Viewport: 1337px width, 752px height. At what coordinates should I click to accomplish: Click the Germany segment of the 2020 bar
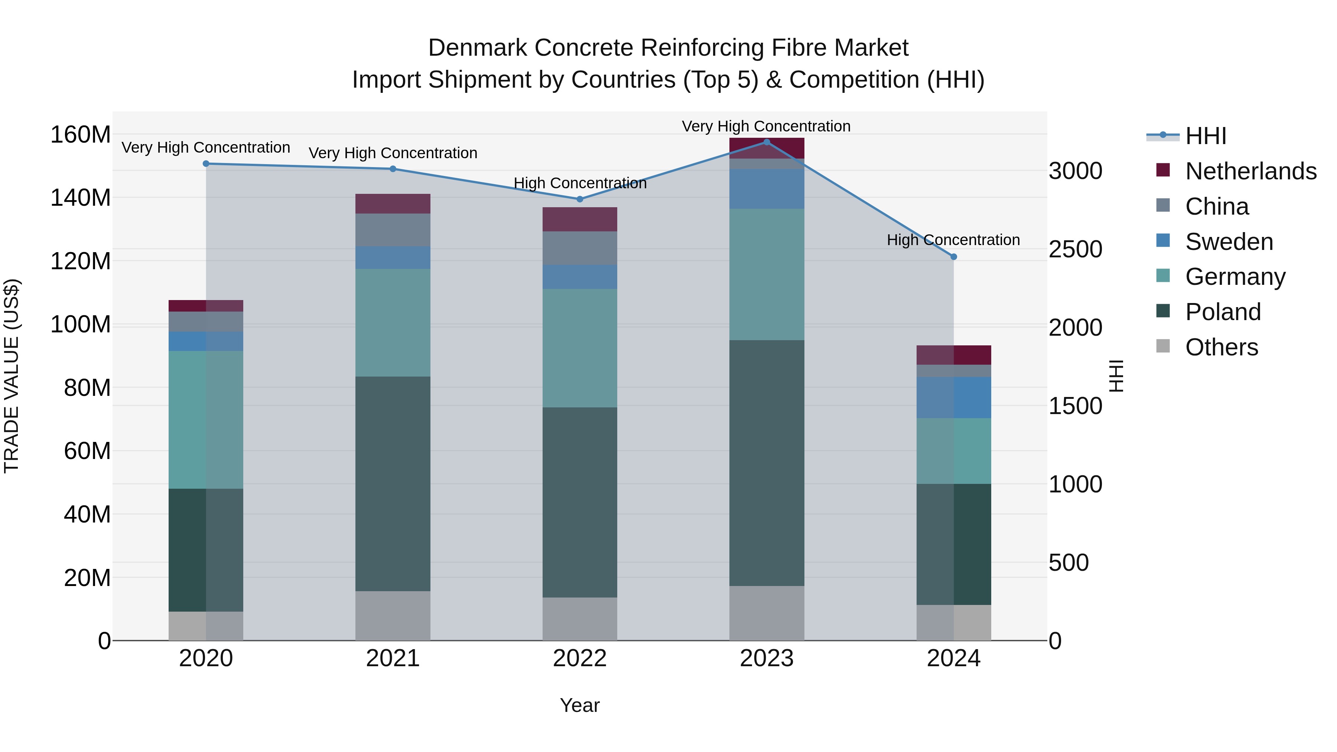point(206,420)
